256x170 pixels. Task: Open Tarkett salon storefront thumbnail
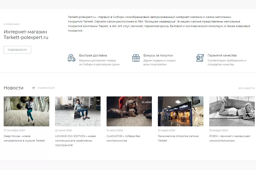point(180,111)
